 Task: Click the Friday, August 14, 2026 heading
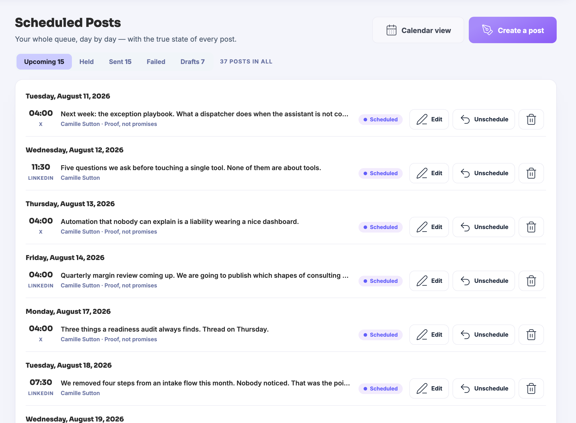tap(65, 258)
